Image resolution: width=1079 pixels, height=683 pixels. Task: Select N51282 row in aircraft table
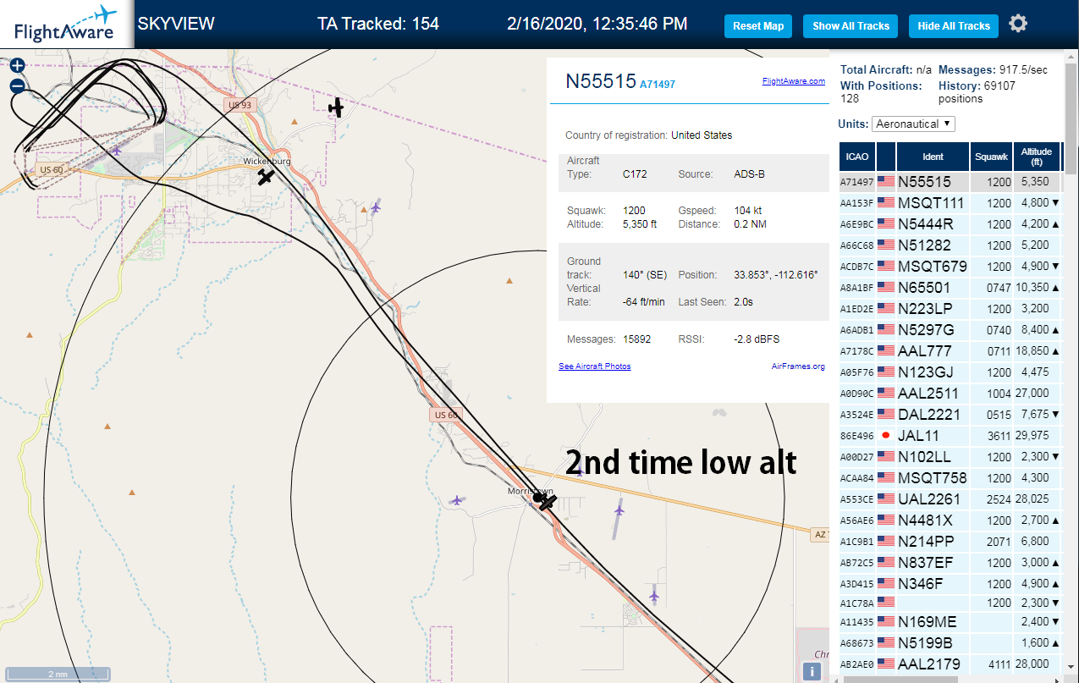pyautogui.click(x=950, y=245)
